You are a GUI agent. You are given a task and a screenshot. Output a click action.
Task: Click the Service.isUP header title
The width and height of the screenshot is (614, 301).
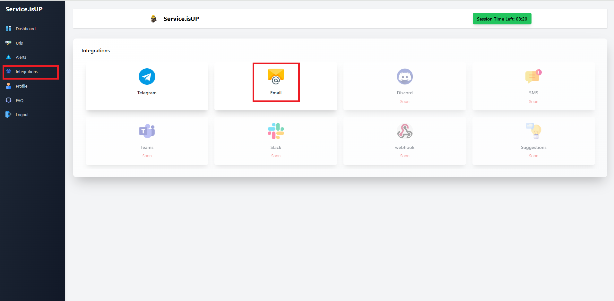[x=181, y=19]
